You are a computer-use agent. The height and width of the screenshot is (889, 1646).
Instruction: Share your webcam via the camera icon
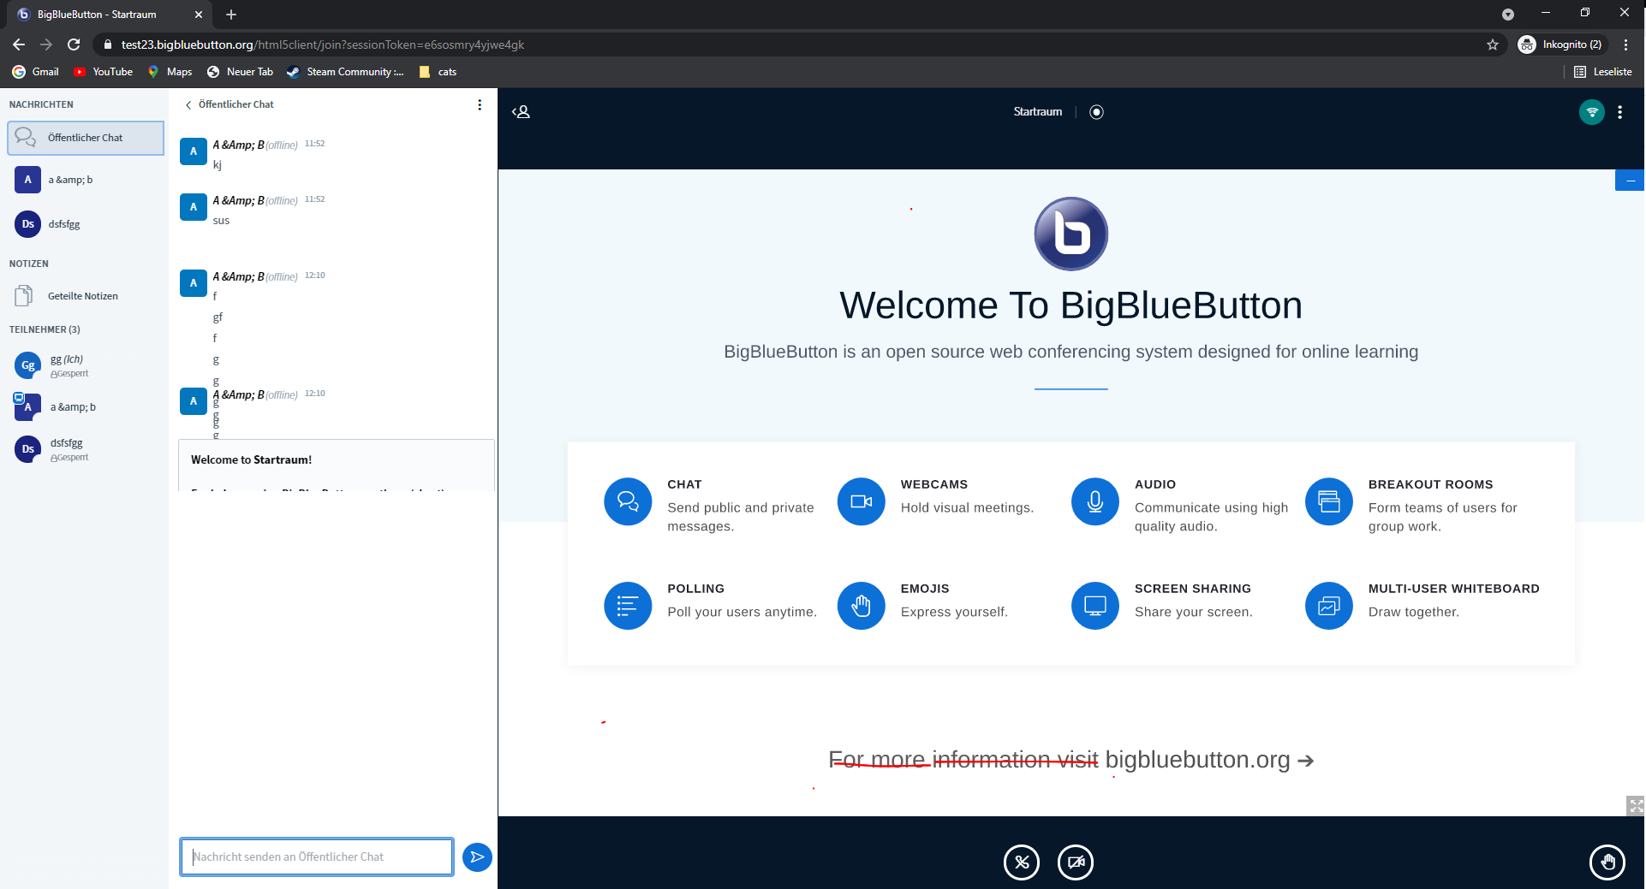(x=1076, y=862)
